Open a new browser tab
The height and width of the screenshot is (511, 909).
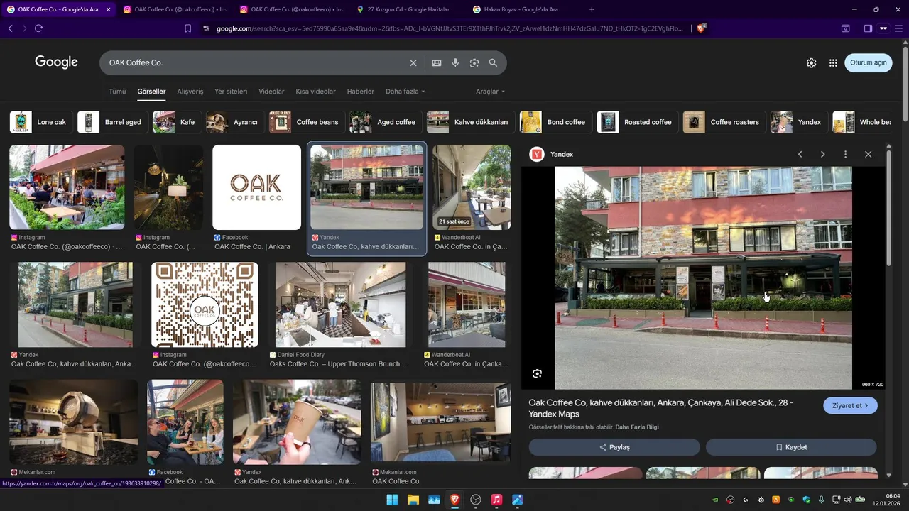[592, 9]
